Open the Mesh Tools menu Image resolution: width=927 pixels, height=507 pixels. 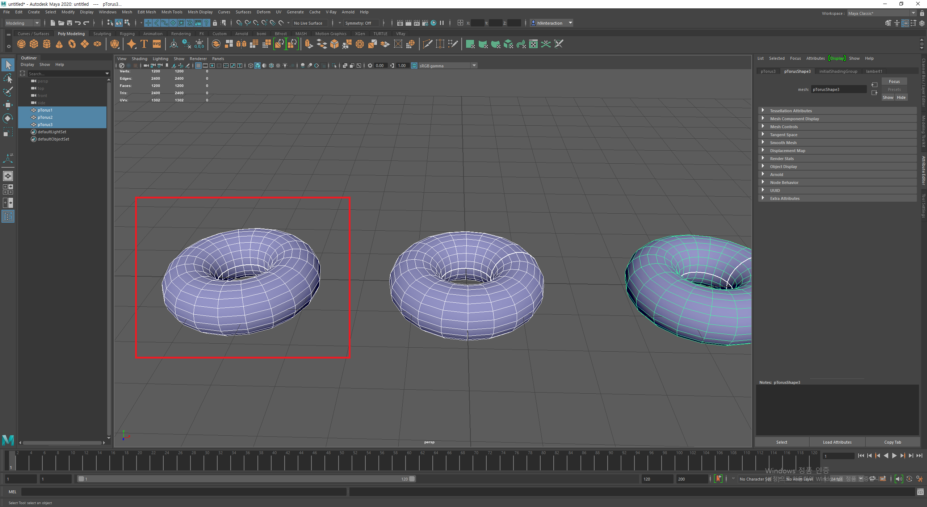coord(172,12)
